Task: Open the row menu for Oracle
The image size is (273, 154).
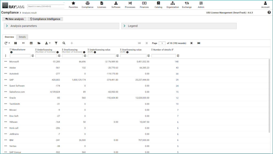Action: [6, 98]
